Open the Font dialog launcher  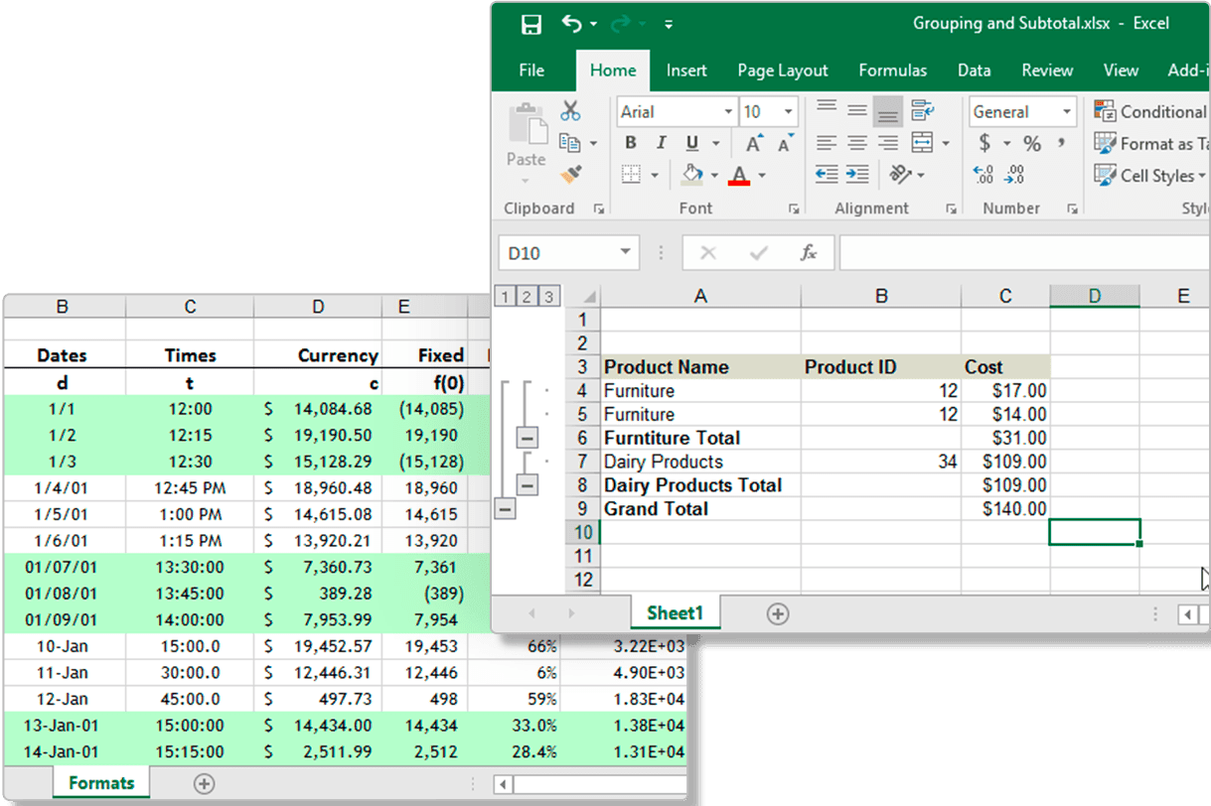pyautogui.click(x=794, y=208)
